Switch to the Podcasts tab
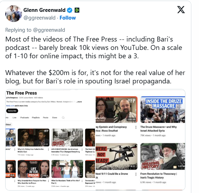This screenshot has height=193, width=199. [x=25, y=118]
